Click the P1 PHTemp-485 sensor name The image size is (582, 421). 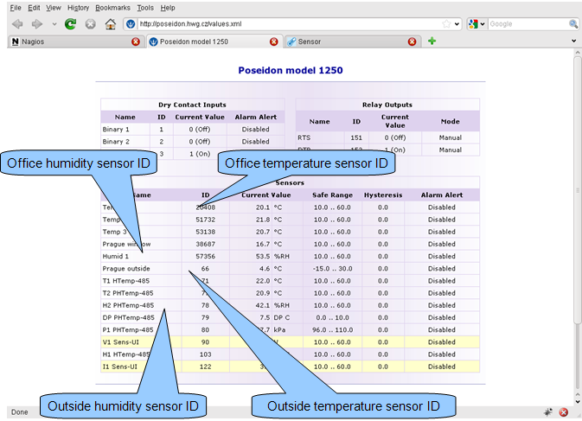128,329
